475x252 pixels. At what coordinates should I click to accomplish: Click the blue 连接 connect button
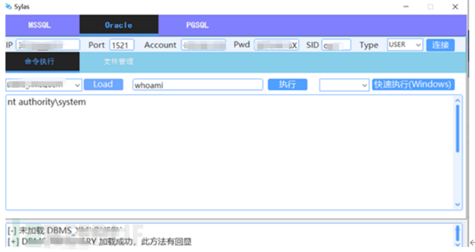441,45
